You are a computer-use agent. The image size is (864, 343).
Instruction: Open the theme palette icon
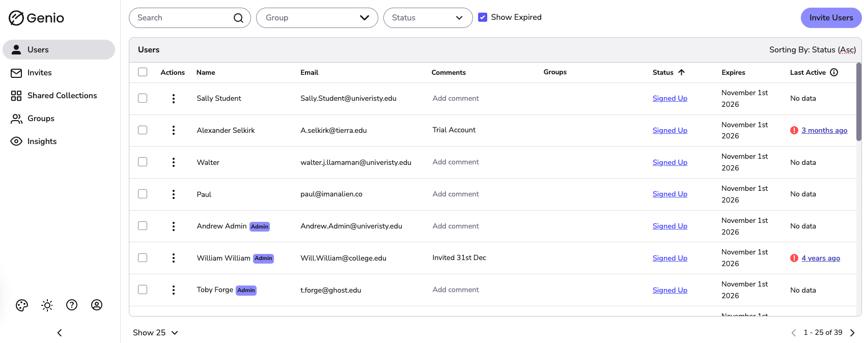coord(22,305)
